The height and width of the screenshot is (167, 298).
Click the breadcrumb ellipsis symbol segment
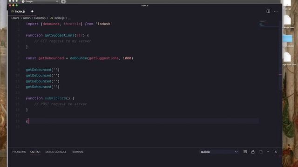pos(69,18)
